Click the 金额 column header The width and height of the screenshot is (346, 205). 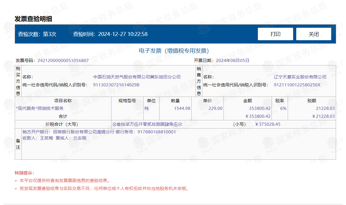coord(247,101)
